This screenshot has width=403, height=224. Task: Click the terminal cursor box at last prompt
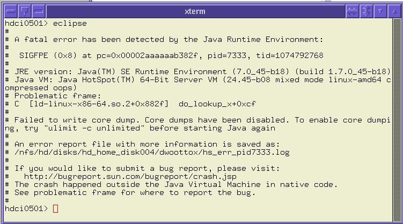point(56,208)
